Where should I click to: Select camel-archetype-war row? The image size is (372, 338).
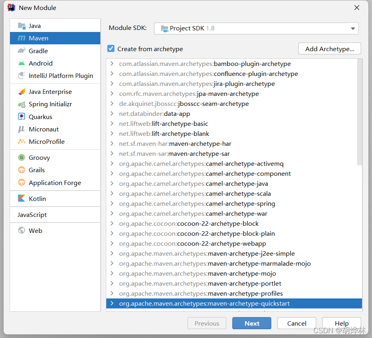(234, 214)
